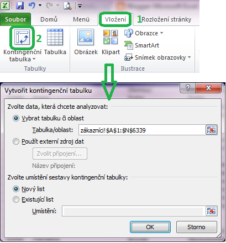Image resolution: width=226 pixels, height=243 pixels.
Task: Open Snímek obrazovky screenshot menu
Action: pyautogui.click(x=157, y=57)
